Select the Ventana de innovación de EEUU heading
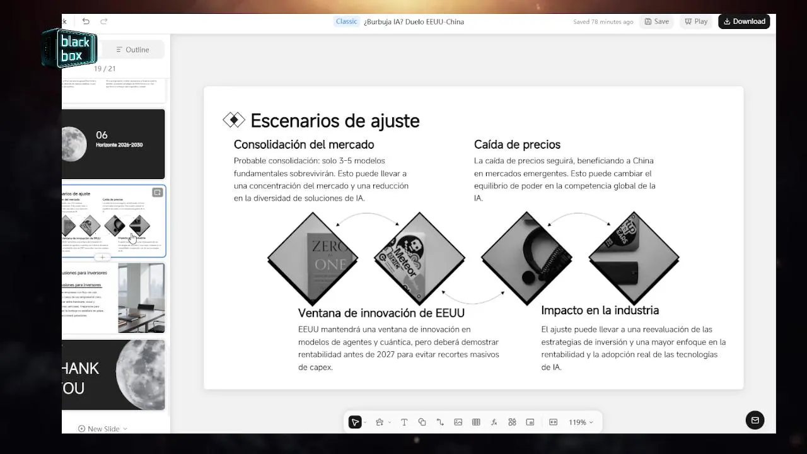Image resolution: width=807 pixels, height=454 pixels. coord(381,313)
